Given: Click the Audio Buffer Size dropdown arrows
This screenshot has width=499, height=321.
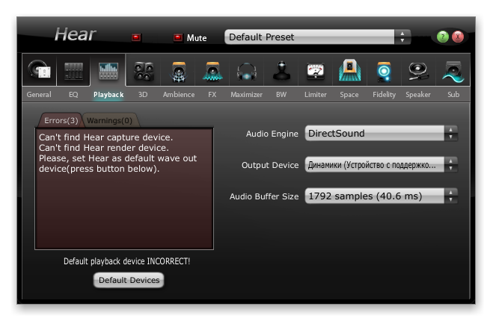Looking at the screenshot, I should (450, 196).
